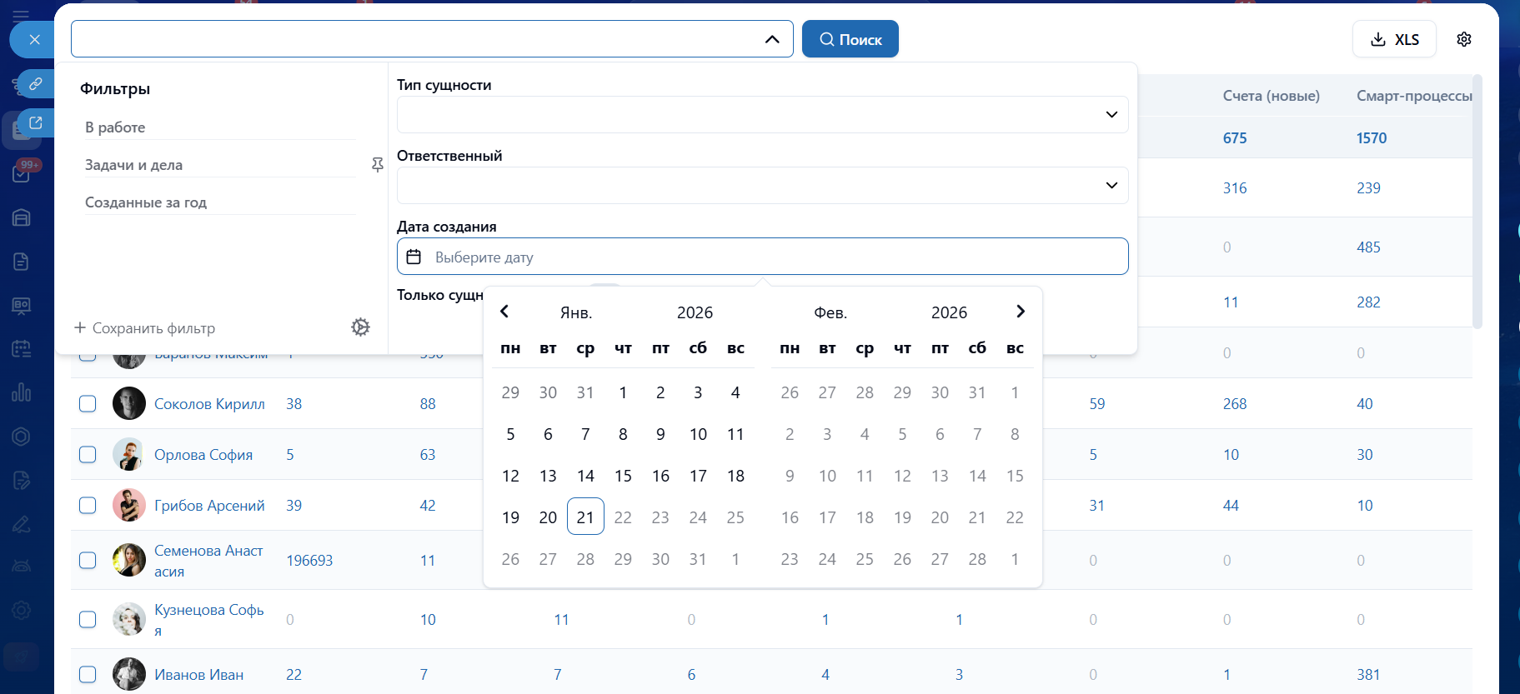This screenshot has width=1520, height=694.
Task: Download the XLS export
Action: click(1394, 39)
